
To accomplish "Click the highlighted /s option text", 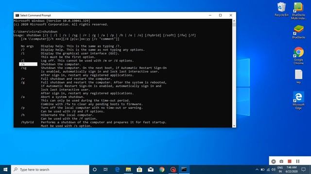I will tap(23, 64).
